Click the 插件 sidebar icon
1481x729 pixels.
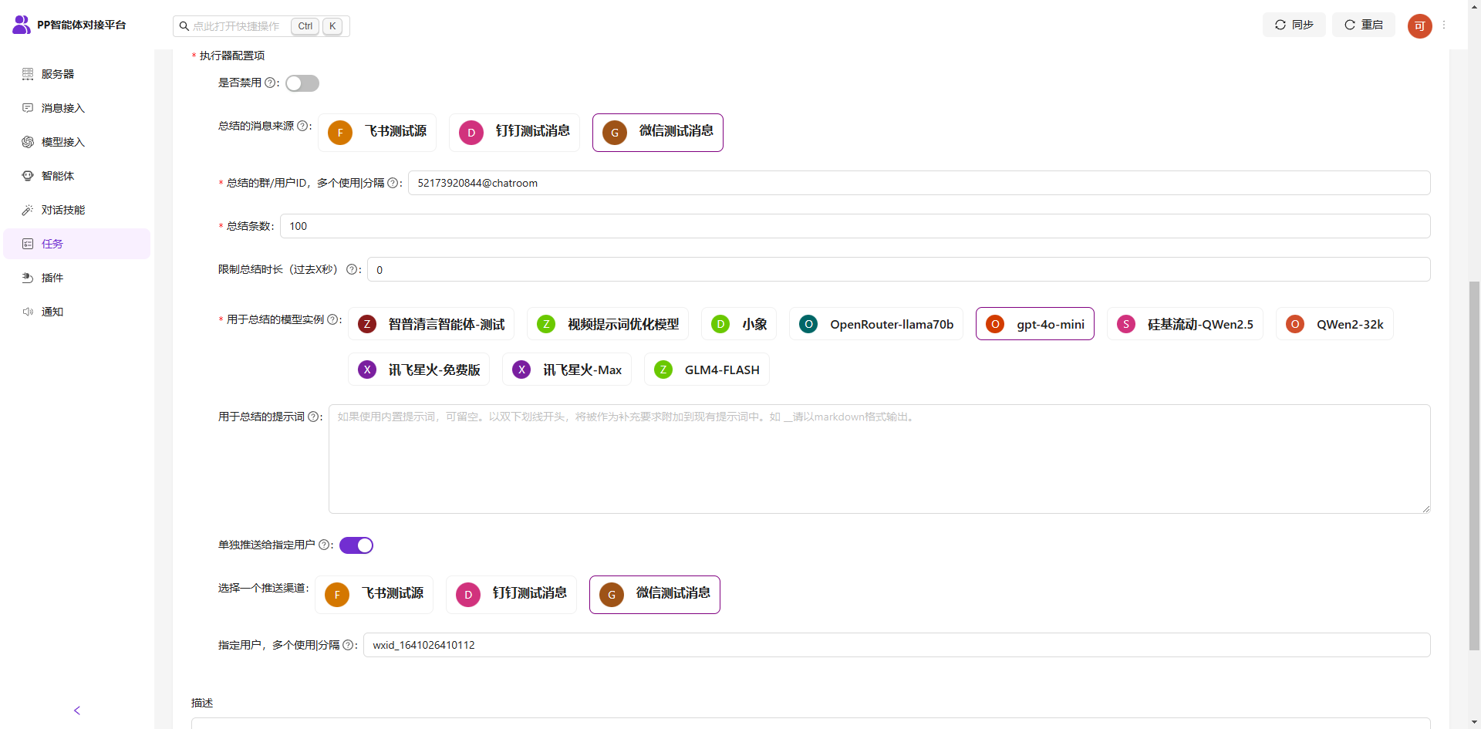tap(28, 278)
